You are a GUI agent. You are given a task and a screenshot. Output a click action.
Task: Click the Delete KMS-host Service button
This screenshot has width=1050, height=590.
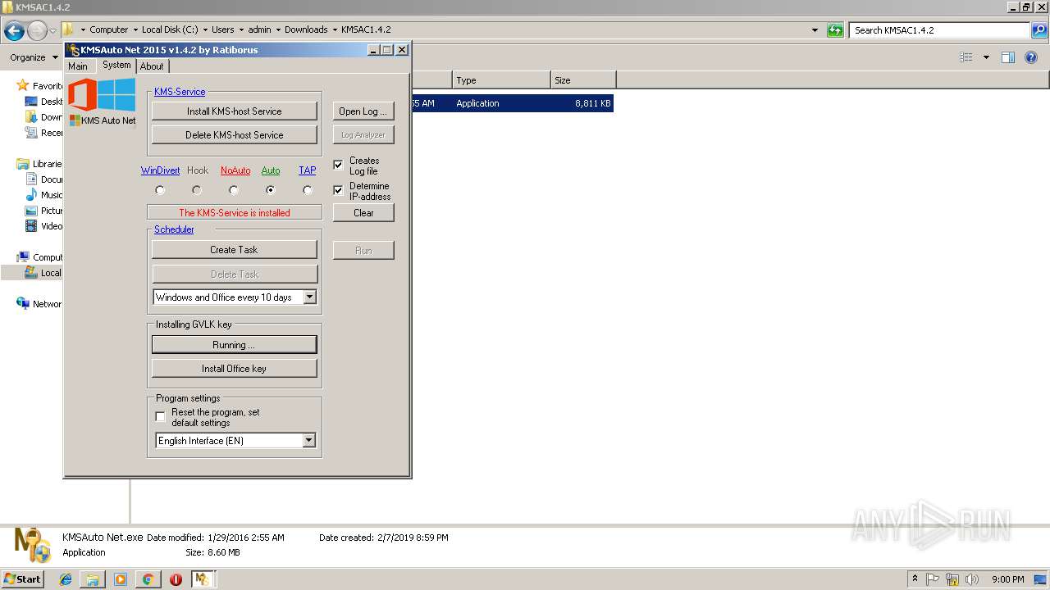(235, 135)
